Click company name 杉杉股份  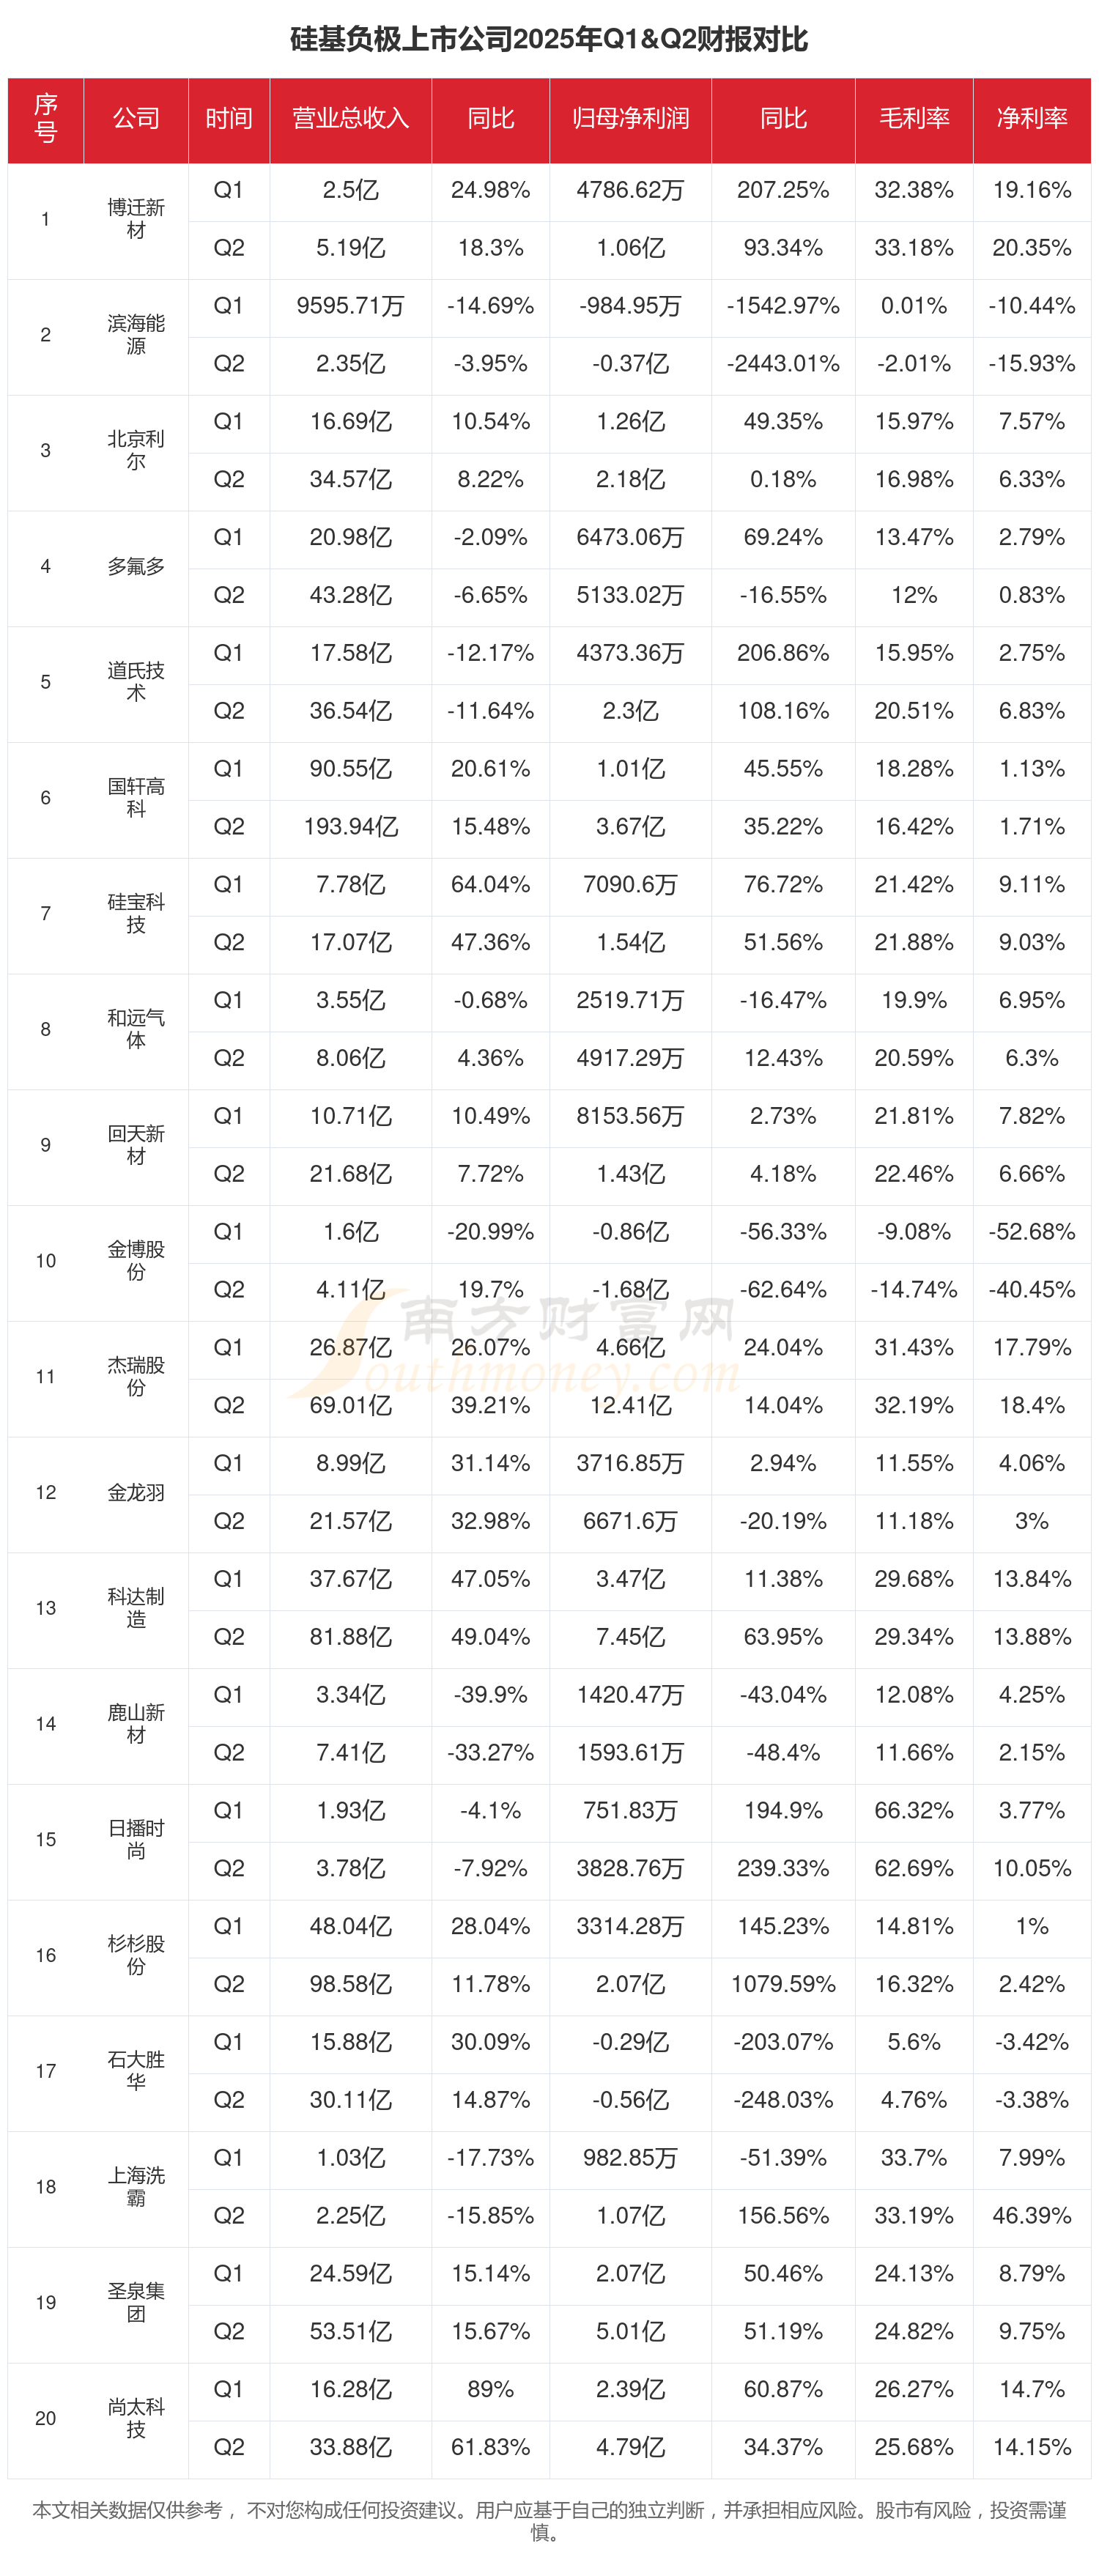pos(136,1955)
